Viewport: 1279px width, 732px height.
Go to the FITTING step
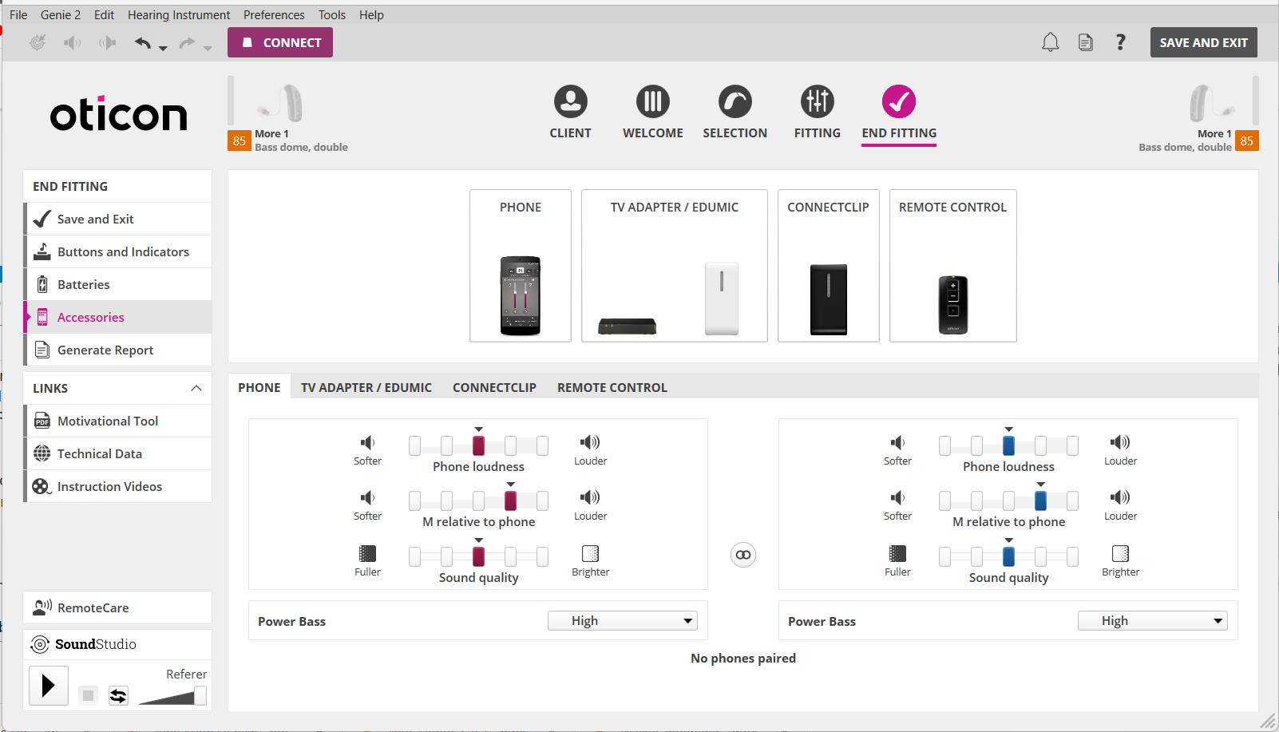tap(818, 113)
